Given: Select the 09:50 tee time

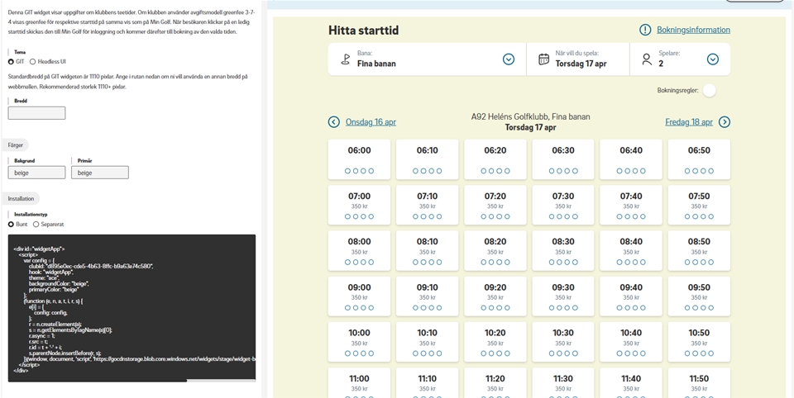Looking at the screenshot, I should click(x=699, y=296).
